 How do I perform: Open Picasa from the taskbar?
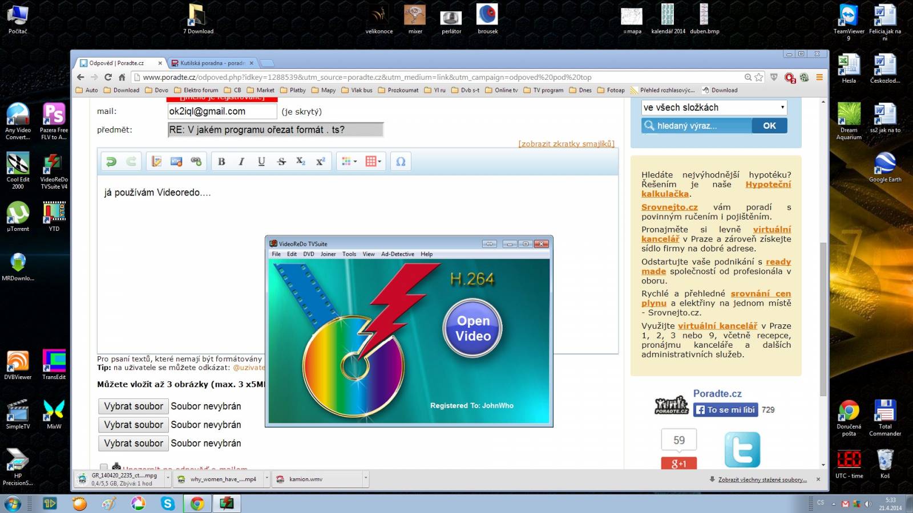(138, 503)
